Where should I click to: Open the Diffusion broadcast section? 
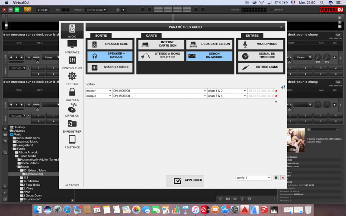[72, 110]
